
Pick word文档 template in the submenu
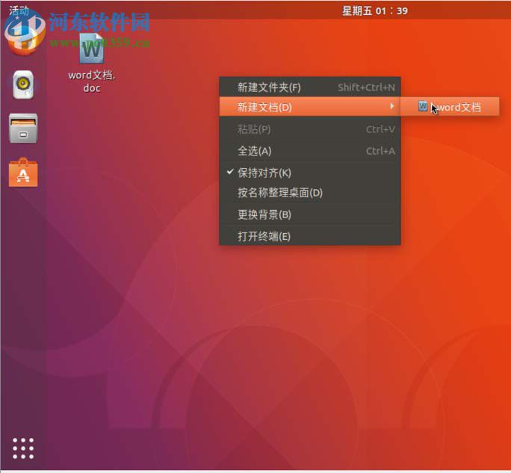[450, 107]
